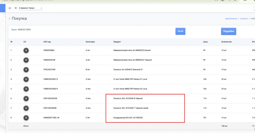This screenshot has width=255, height=133.
Task: Click the order number #0003313092 text
Action: tap(24, 30)
